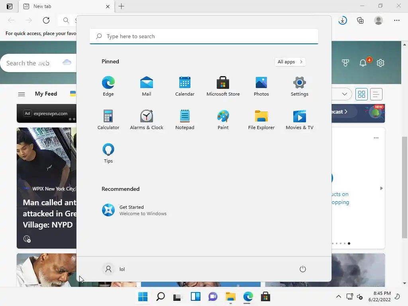Select the New tab tab
Image resolution: width=408 pixels, height=306 pixels.
(x=67, y=6)
